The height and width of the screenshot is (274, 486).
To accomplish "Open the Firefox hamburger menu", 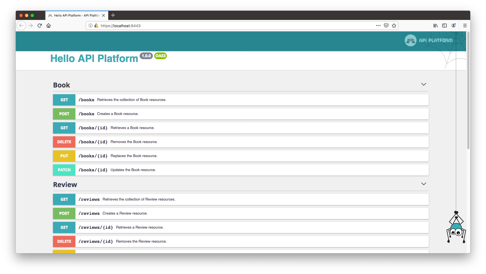I will [x=465, y=26].
